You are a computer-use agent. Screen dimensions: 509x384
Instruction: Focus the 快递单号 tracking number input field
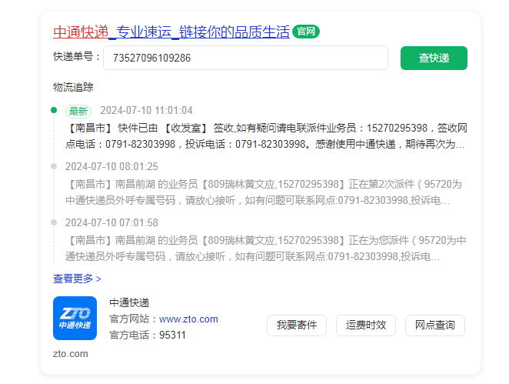click(245, 58)
